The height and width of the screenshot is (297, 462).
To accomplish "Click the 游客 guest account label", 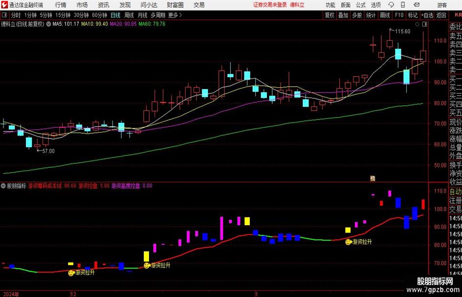I will pos(442,5).
